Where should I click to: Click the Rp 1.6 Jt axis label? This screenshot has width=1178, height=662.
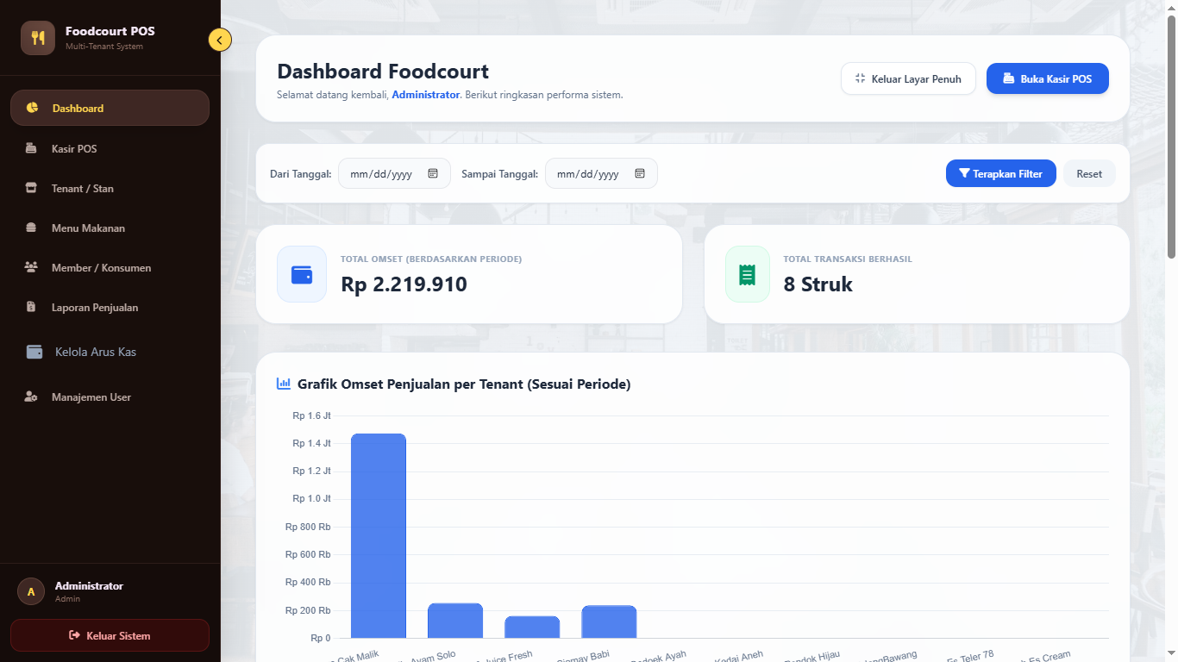pos(311,415)
